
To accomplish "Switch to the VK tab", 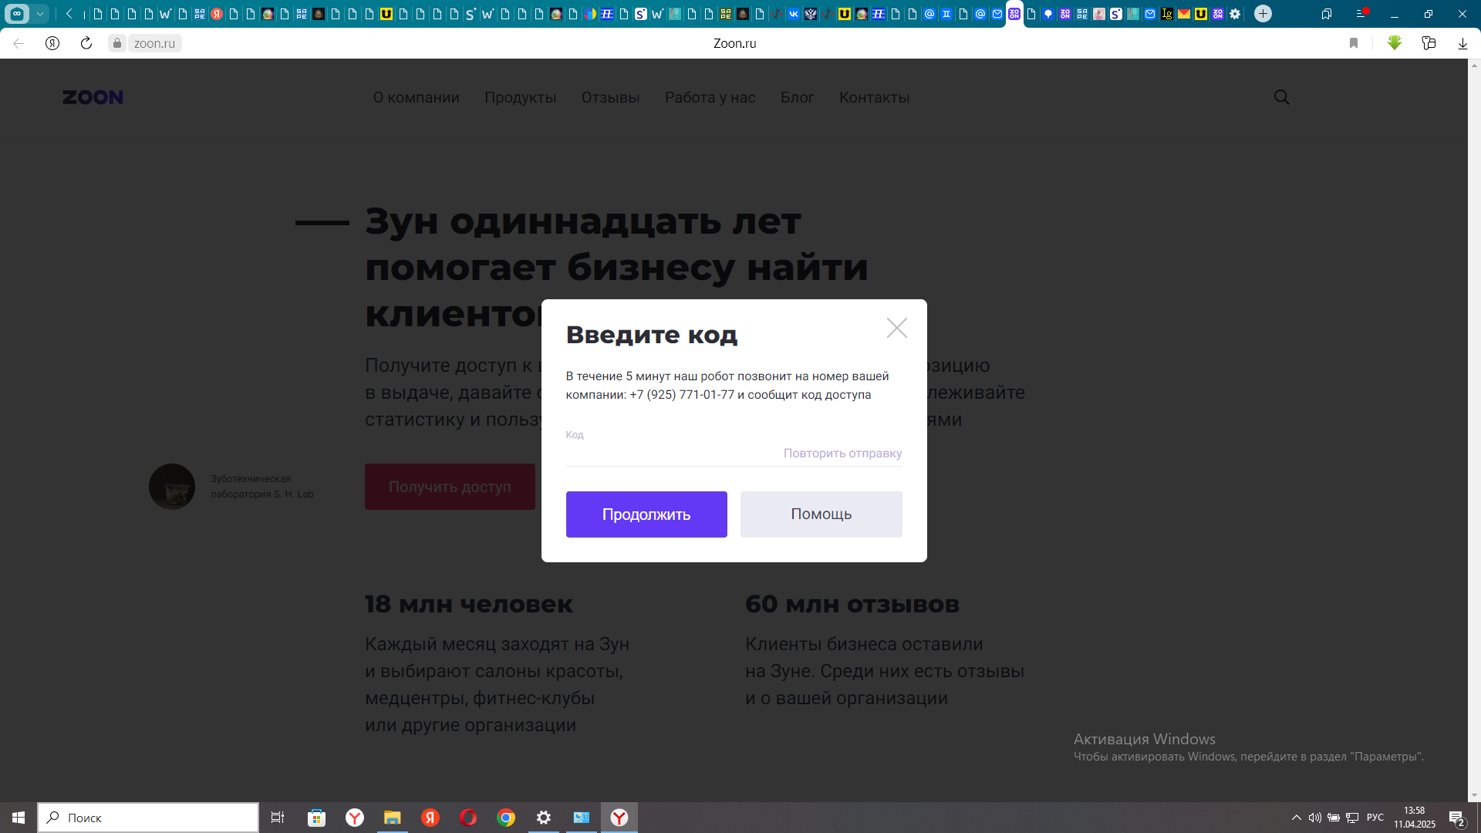I will coord(794,14).
